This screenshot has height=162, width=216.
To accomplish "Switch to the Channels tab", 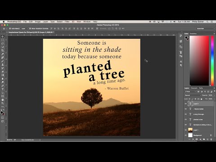I will coord(194,88).
